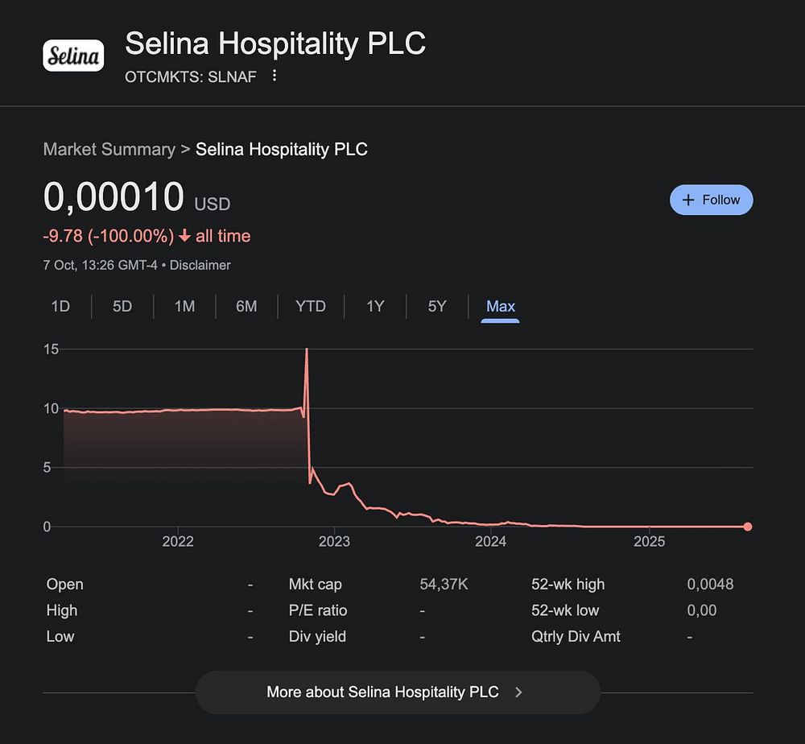Switch to the 6M chart range
Image resolution: width=805 pixels, height=744 pixels.
coord(246,306)
